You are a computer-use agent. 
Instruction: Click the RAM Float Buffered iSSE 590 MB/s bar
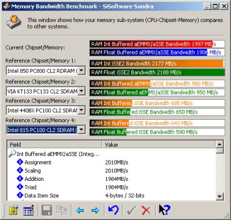coord(157,132)
